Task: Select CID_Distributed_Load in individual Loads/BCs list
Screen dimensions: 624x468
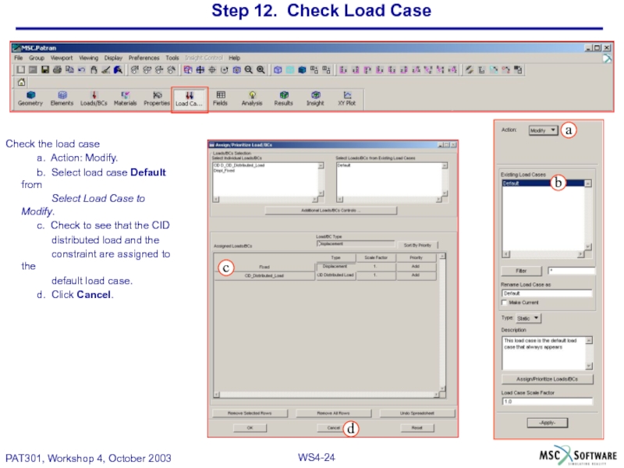Action: (x=239, y=165)
